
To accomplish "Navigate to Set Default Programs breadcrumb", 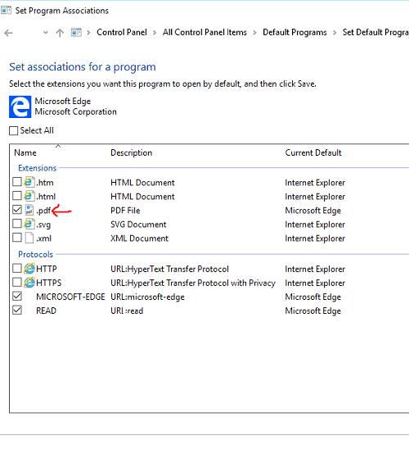I will pyautogui.click(x=375, y=32).
